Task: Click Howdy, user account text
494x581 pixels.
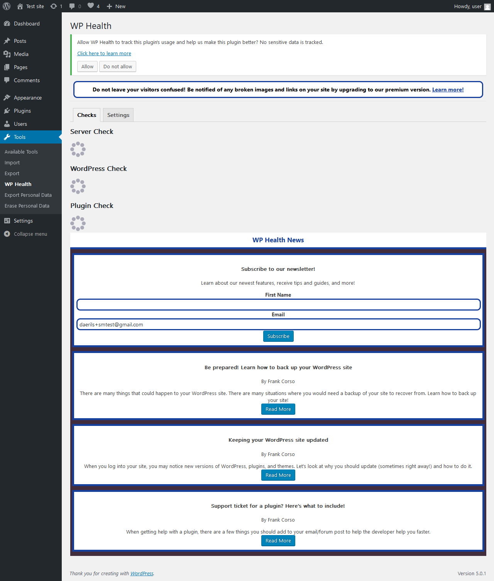Action: point(468,6)
